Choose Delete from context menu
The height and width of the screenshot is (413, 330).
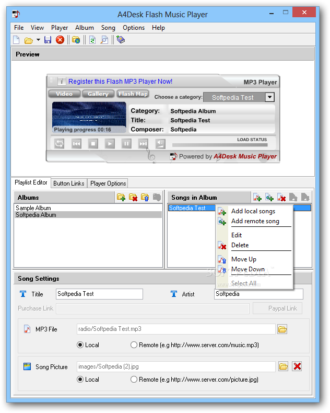[240, 245]
